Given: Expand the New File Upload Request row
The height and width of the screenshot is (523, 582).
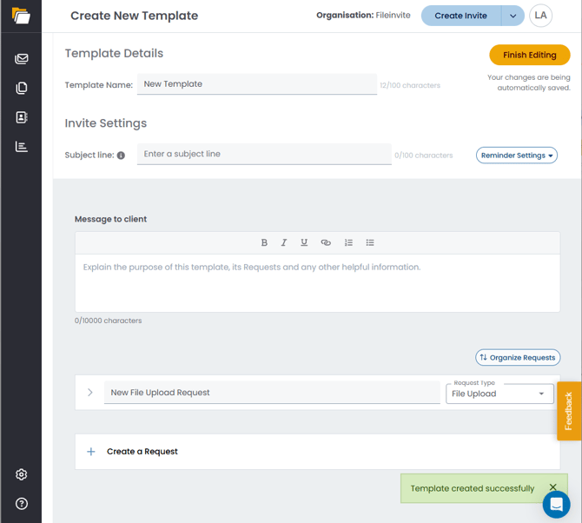Looking at the screenshot, I should coord(90,393).
